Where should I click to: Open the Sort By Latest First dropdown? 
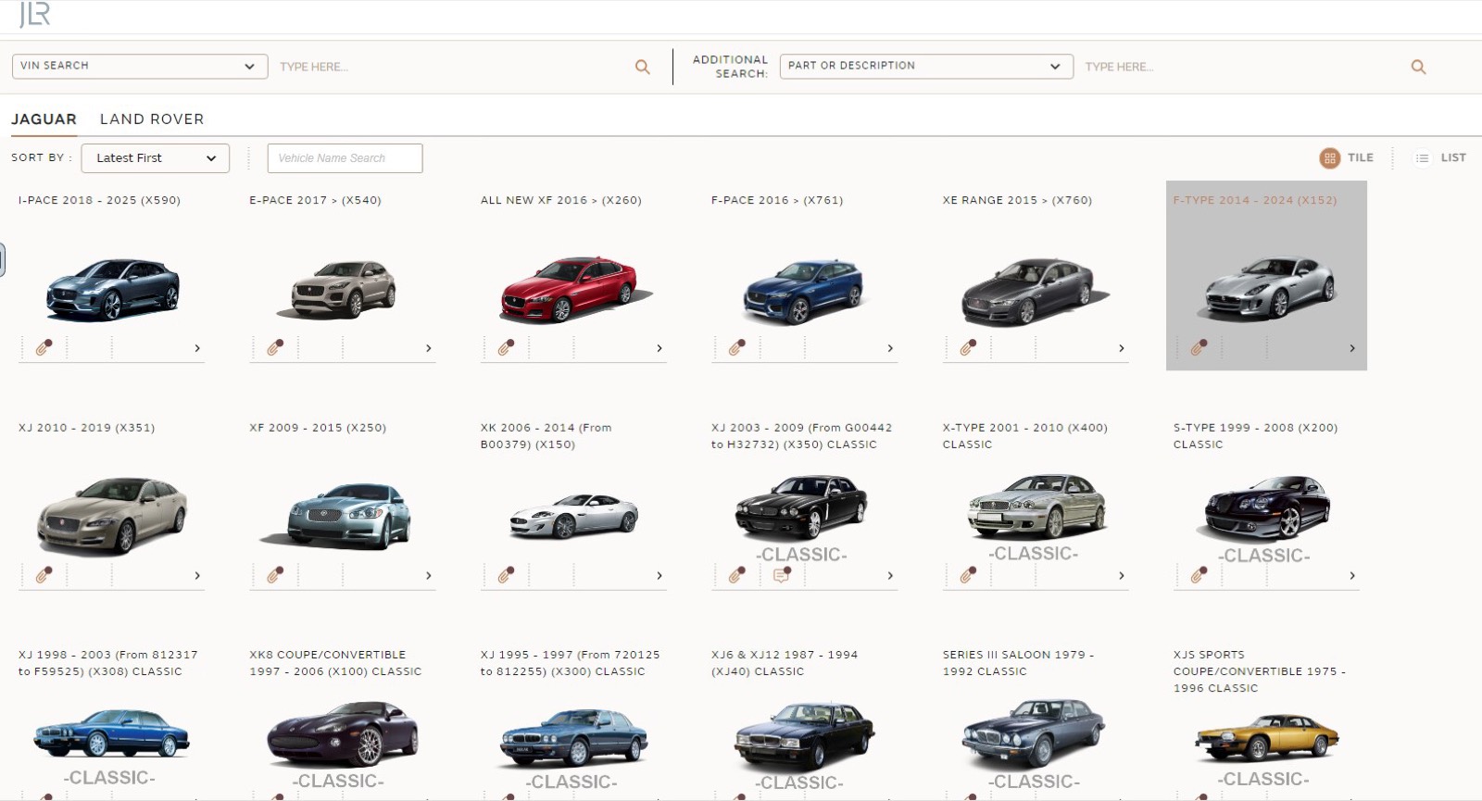point(156,158)
